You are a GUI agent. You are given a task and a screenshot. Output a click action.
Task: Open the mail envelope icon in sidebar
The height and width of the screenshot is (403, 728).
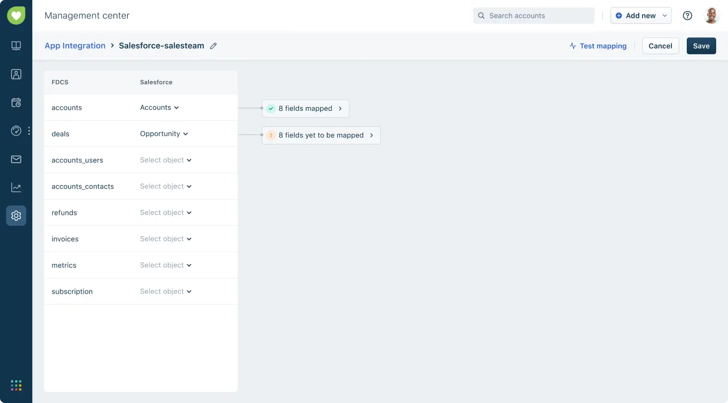click(16, 159)
